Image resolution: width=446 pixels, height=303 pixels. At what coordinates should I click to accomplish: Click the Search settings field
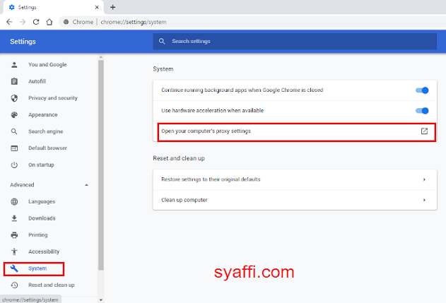pyautogui.click(x=295, y=41)
